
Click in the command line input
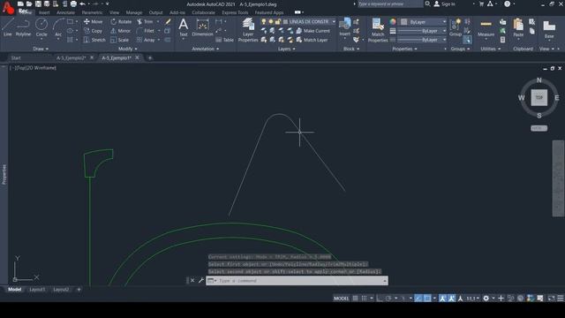(300, 281)
